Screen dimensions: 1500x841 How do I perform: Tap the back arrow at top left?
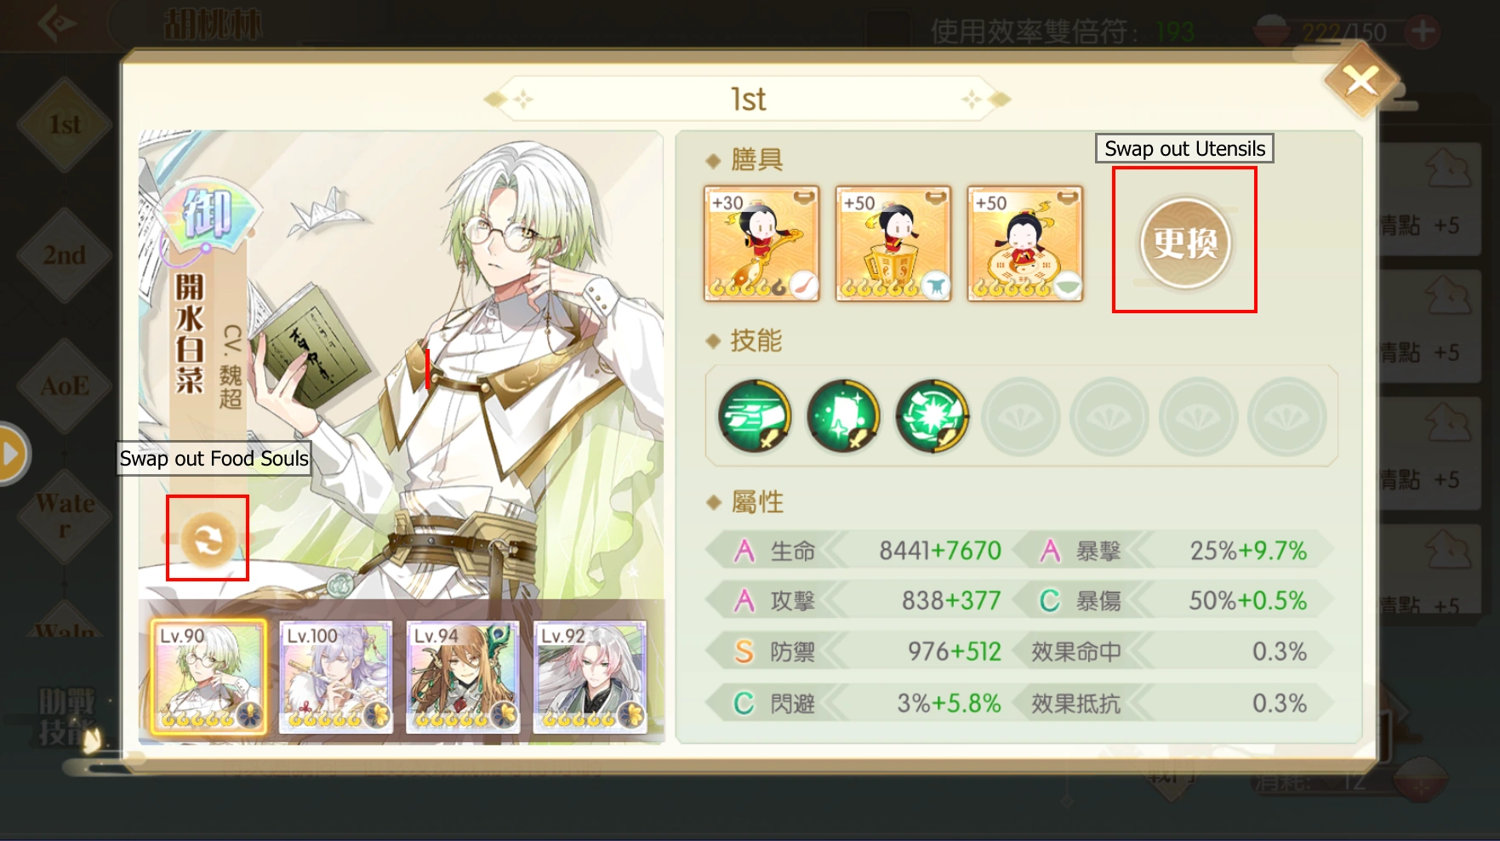point(56,23)
